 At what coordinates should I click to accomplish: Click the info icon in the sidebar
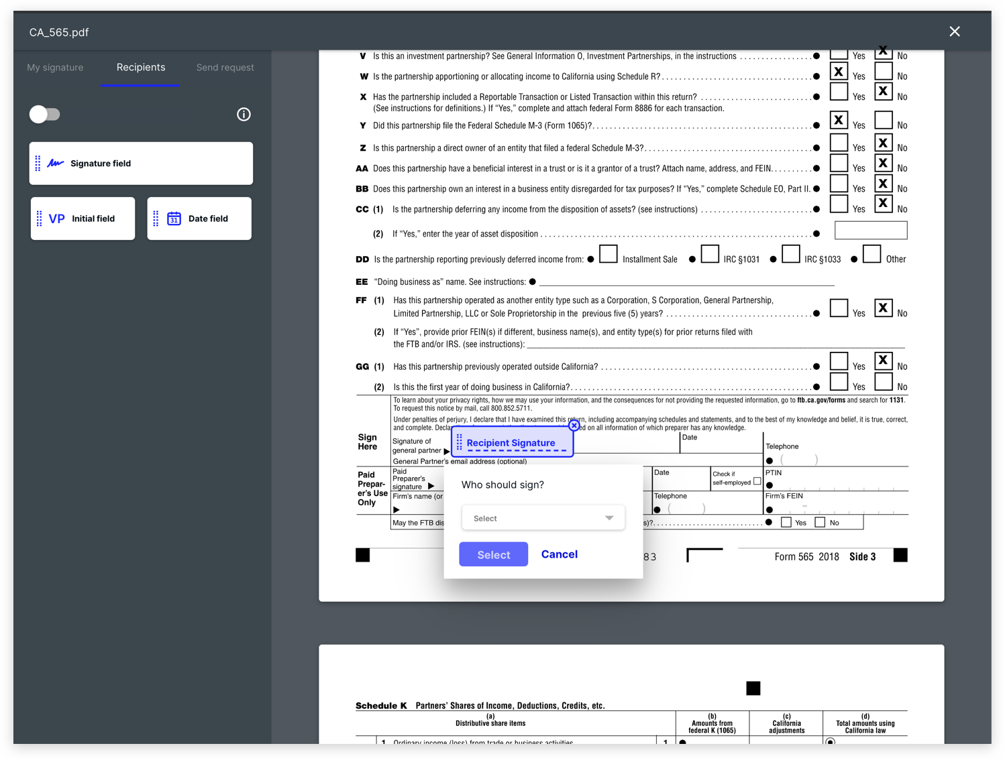coord(244,115)
